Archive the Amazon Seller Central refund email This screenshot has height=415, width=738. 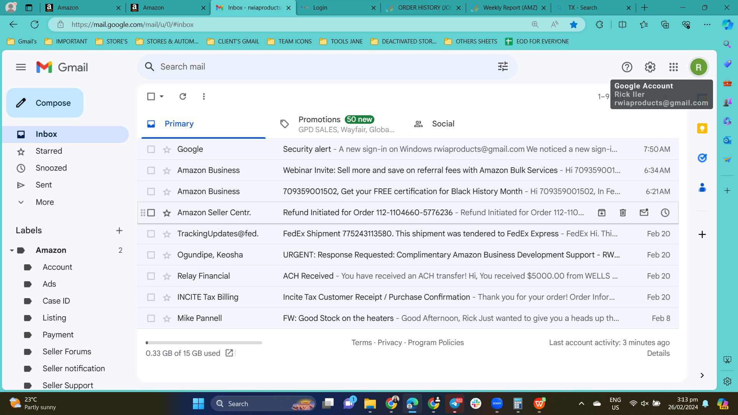602,212
